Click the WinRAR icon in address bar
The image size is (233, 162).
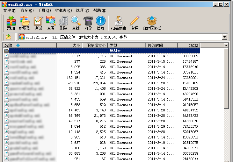click(x=22, y=37)
